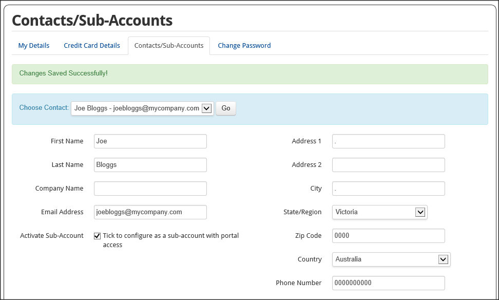Click the Go button
The width and height of the screenshot is (499, 300).
(226, 108)
